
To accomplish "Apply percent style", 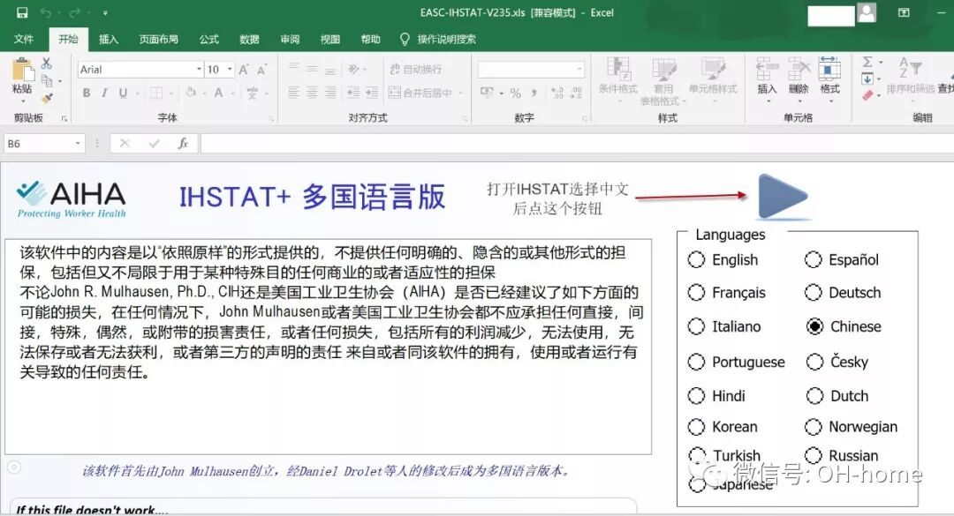I will coord(515,93).
